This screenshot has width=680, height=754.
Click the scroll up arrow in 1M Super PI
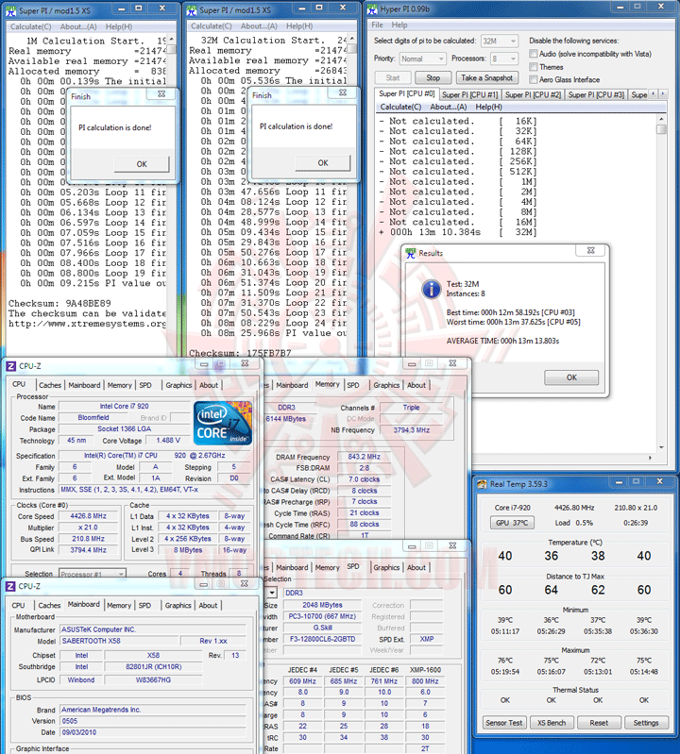171,39
